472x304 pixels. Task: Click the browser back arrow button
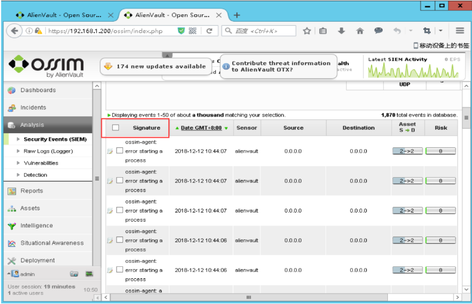pyautogui.click(x=14, y=31)
